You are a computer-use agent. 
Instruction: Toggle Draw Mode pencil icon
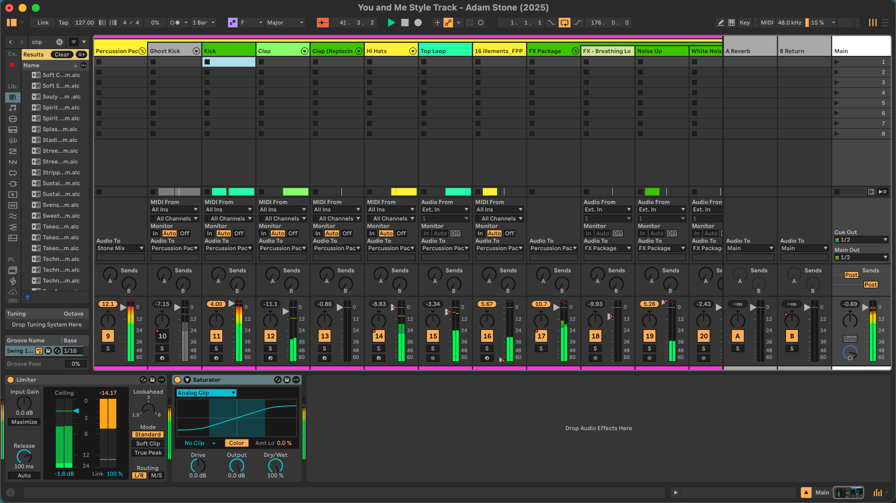[720, 22]
